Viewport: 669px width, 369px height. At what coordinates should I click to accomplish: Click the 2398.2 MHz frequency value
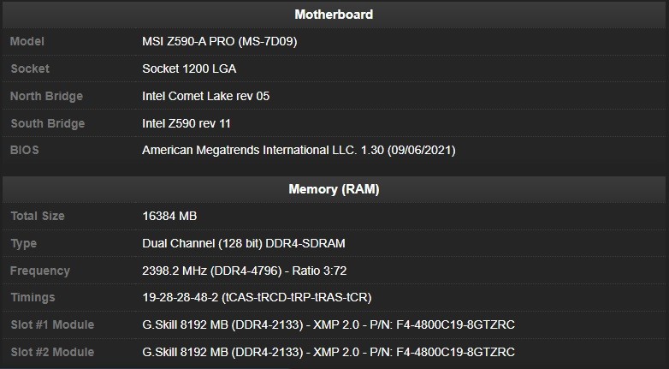[x=244, y=271]
